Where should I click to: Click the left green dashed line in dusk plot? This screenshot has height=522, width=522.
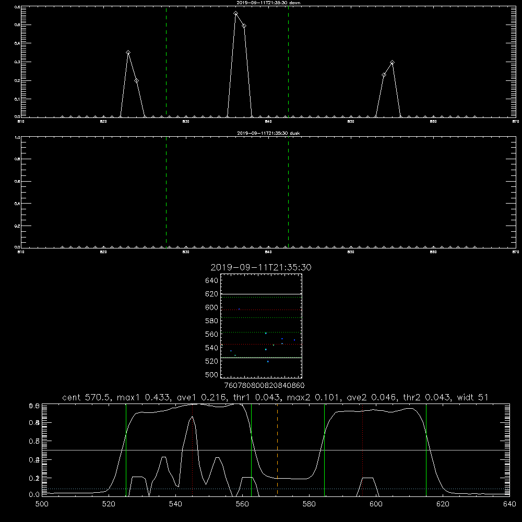(x=166, y=192)
